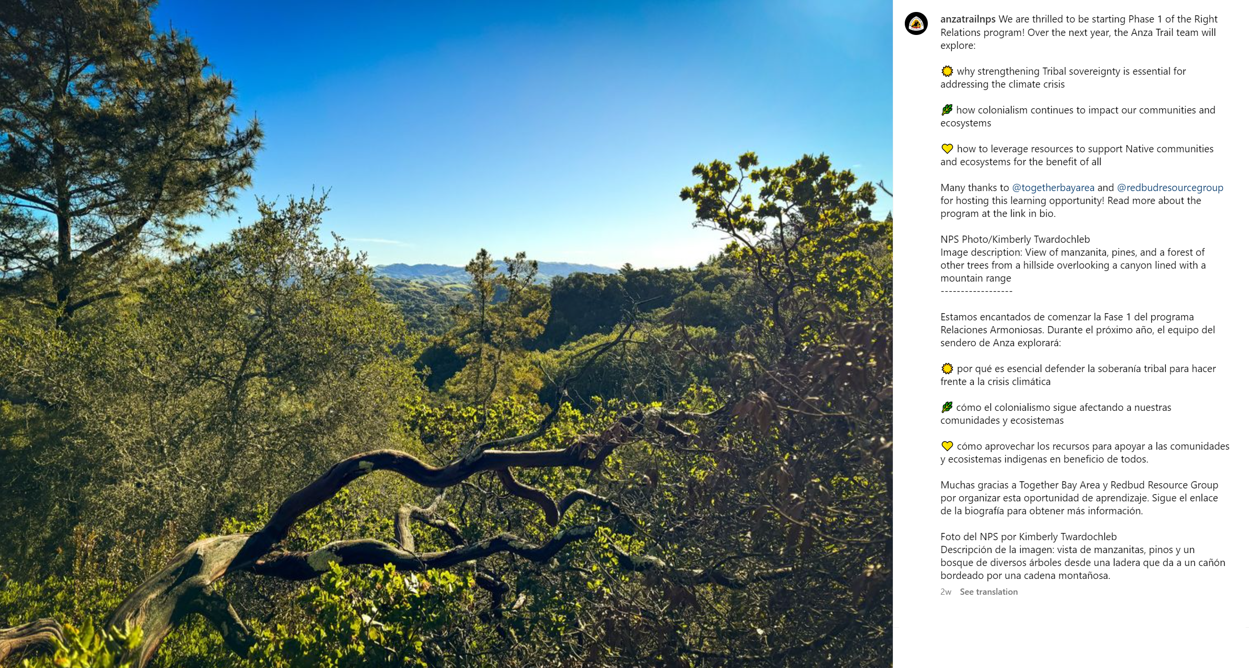This screenshot has height=668, width=1249.
Task: Click the 2w post timestamp
Action: click(x=945, y=592)
